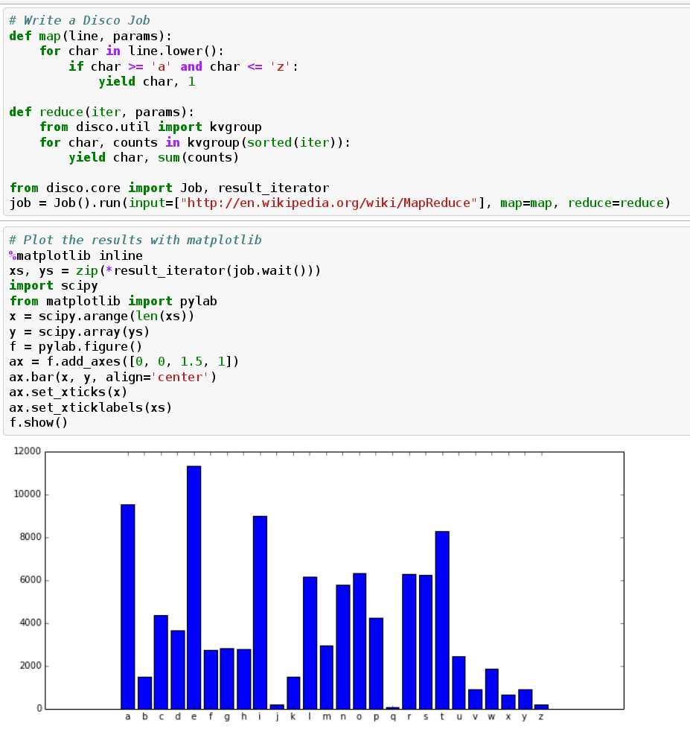Viewport: 690px width, 729px height.
Task: Click the y-axis label '12000'
Action: [28, 451]
